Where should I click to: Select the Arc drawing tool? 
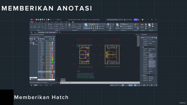click(x=43, y=25)
